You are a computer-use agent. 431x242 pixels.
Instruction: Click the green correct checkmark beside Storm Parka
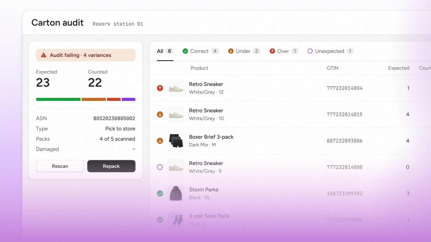pyautogui.click(x=160, y=193)
